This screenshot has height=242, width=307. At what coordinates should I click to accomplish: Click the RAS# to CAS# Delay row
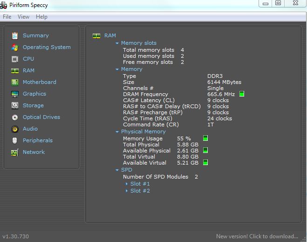click(x=176, y=106)
